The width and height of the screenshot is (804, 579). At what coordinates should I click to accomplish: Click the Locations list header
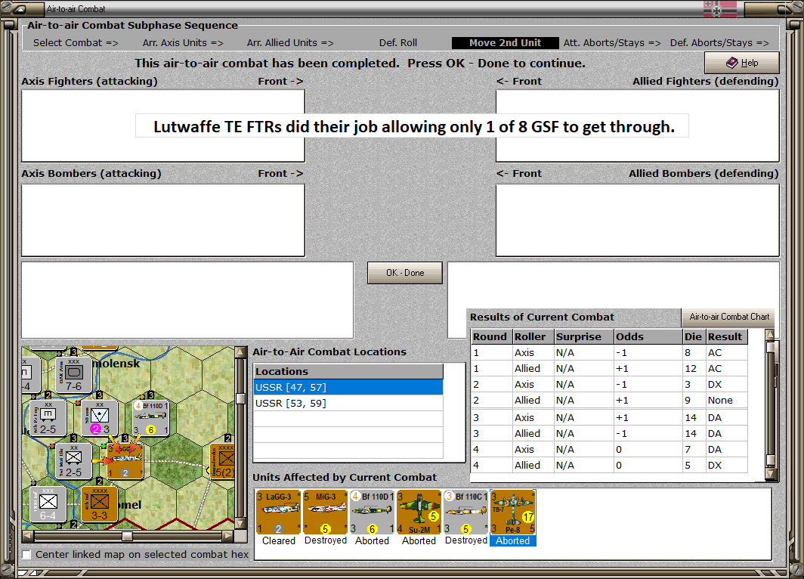[x=348, y=371]
